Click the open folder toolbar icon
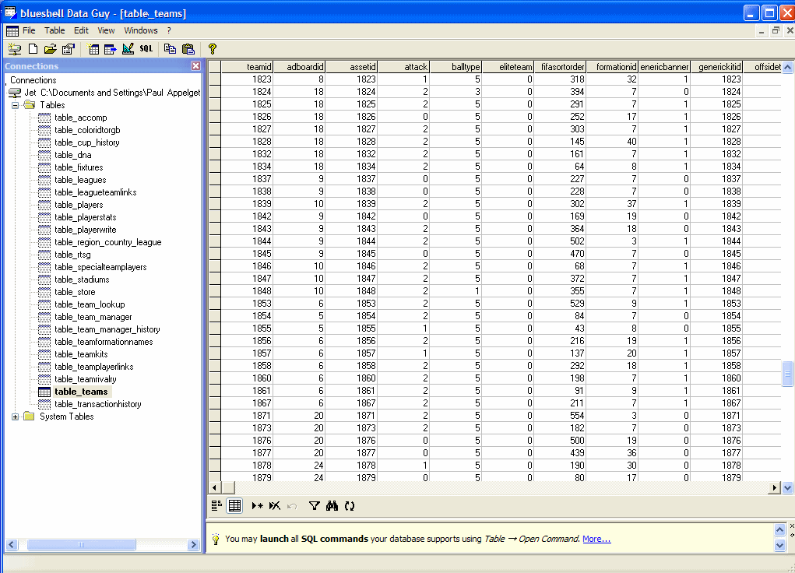This screenshot has height=573, width=795. click(50, 49)
